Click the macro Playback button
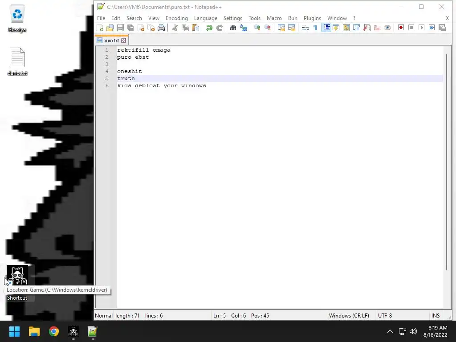Image resolution: width=456 pixels, height=342 pixels. (x=421, y=28)
